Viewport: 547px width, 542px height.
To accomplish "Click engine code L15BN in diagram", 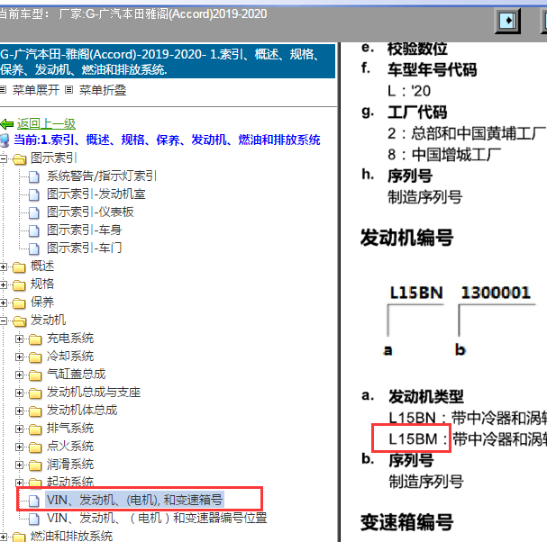I will click(x=416, y=293).
